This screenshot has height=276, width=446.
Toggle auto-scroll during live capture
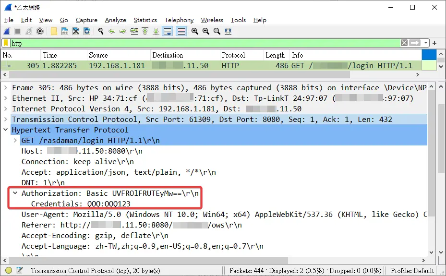click(168, 31)
